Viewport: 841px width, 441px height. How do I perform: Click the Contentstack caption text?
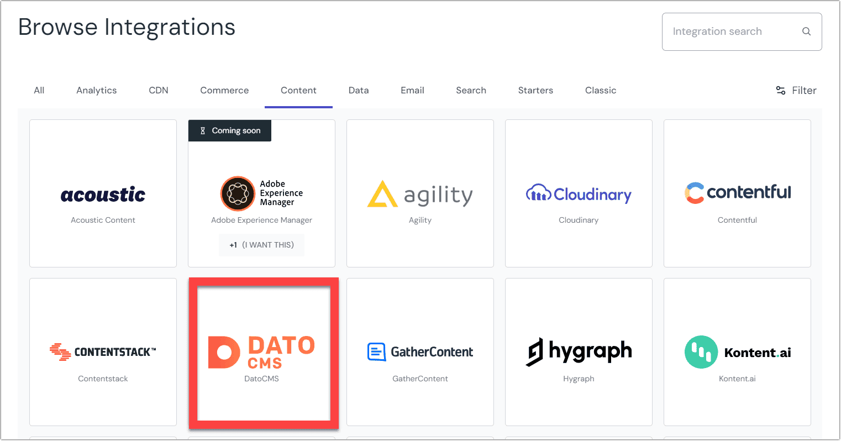coord(103,379)
